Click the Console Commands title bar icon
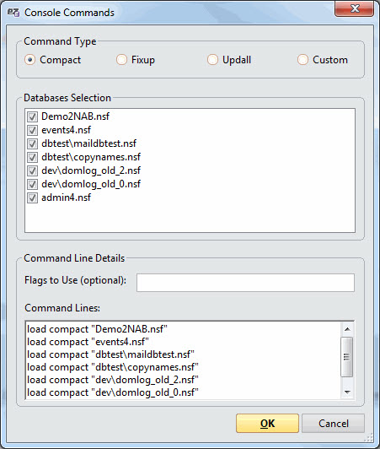The height and width of the screenshot is (449, 380). tap(13, 13)
